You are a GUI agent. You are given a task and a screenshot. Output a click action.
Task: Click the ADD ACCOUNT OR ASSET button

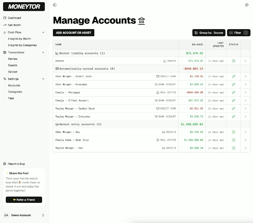point(73,33)
